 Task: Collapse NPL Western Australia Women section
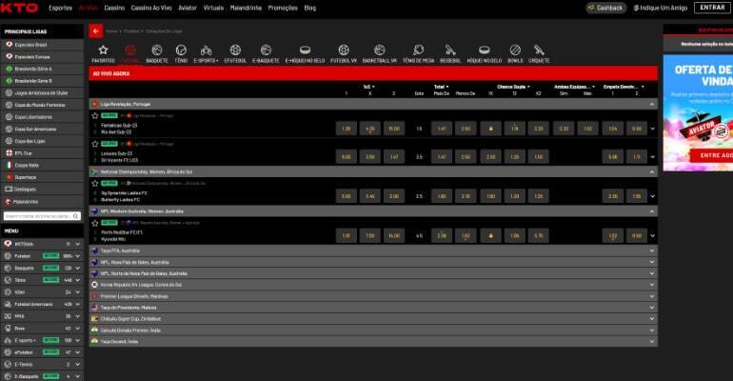(652, 211)
